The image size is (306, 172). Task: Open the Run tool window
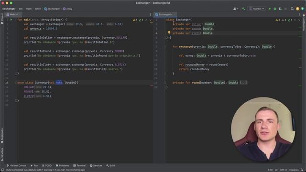[34, 166]
